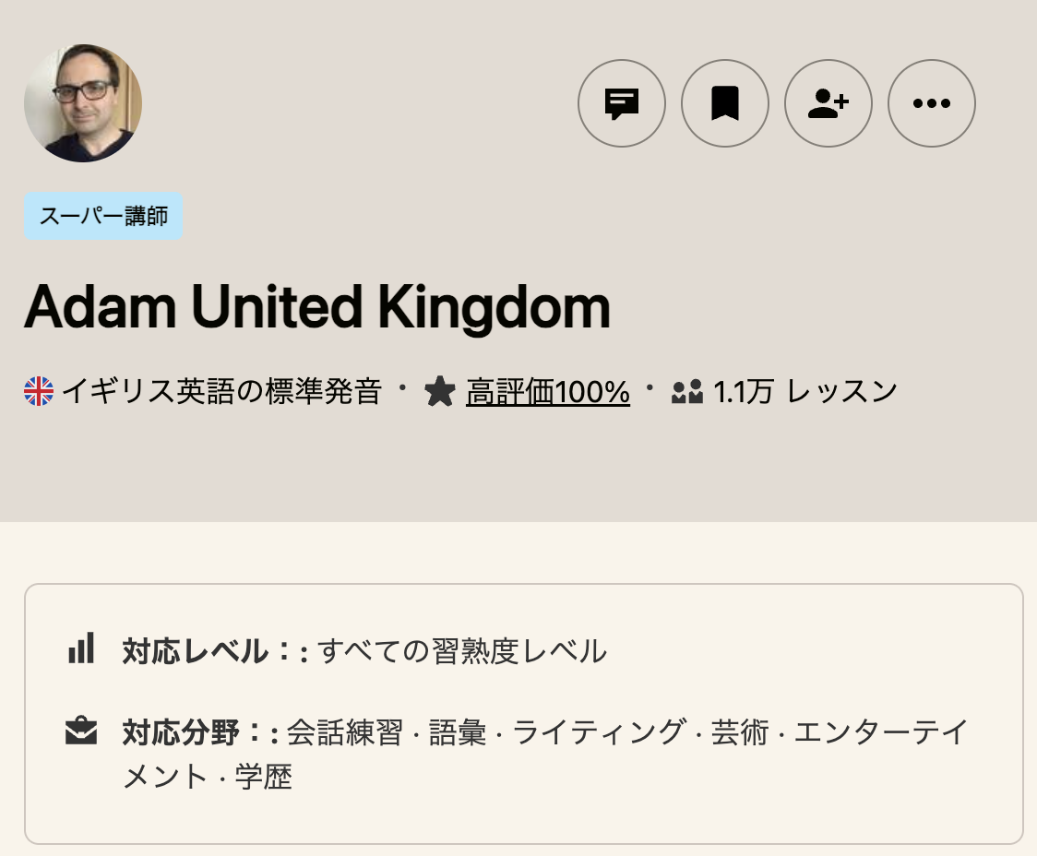1037x856 pixels.
Task: Click the bar chart icon beside 対応レベル
Action: pyautogui.click(x=81, y=649)
